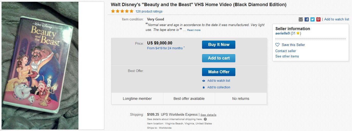The width and height of the screenshot is (352, 131).
Task: Share this listing on Twitter
Action: point(313,19)
